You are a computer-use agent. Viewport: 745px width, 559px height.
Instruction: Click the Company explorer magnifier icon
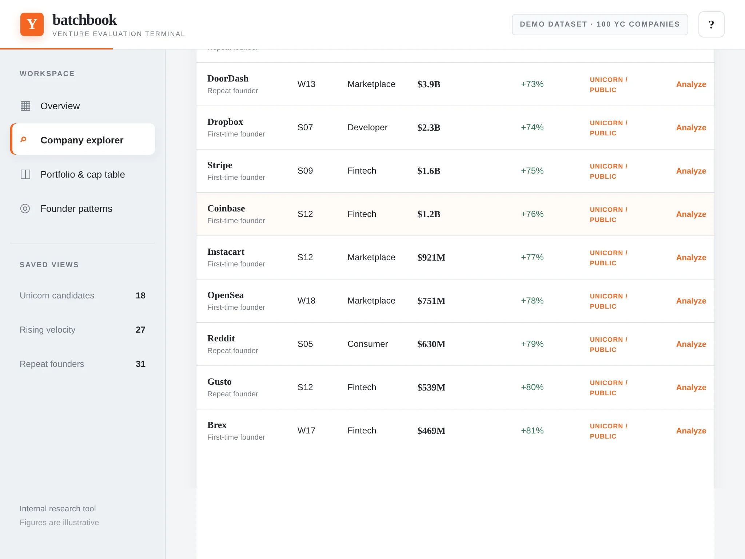pyautogui.click(x=24, y=140)
